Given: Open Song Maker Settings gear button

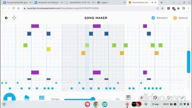Looking at the screenshot, I should (155, 97).
